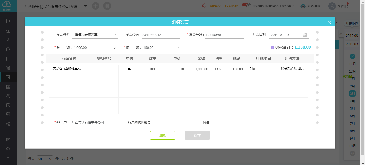
Task: Open the per-page 50 dropdown
Action: coord(45,159)
